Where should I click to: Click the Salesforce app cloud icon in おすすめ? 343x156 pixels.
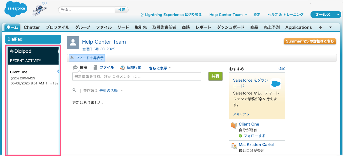point(276,84)
